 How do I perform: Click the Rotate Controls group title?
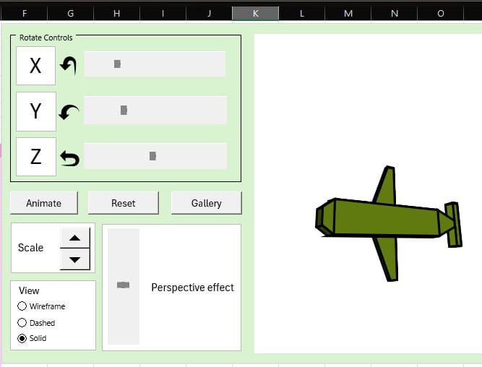[x=46, y=38]
